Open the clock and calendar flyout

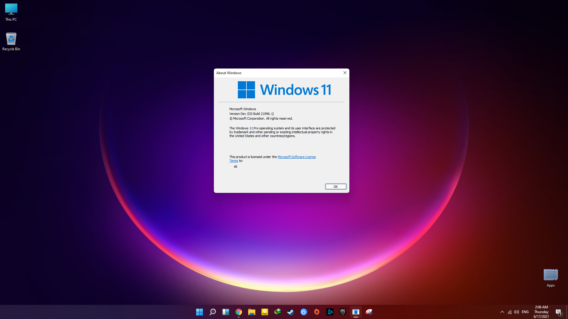(541, 312)
